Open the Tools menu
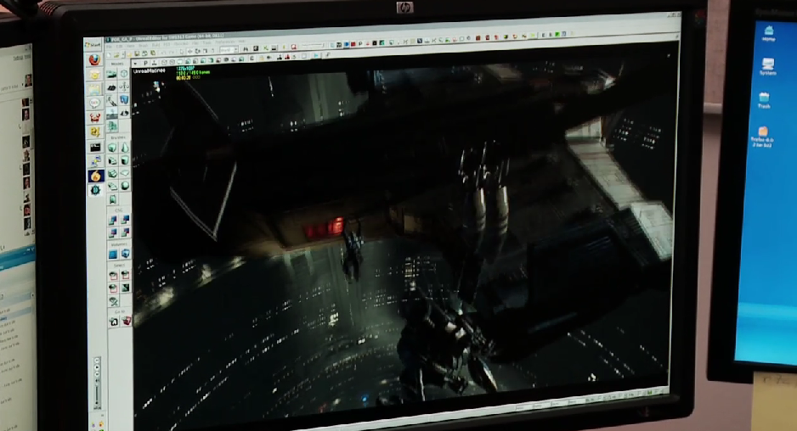Viewport: 797px width, 431px height. (x=208, y=43)
